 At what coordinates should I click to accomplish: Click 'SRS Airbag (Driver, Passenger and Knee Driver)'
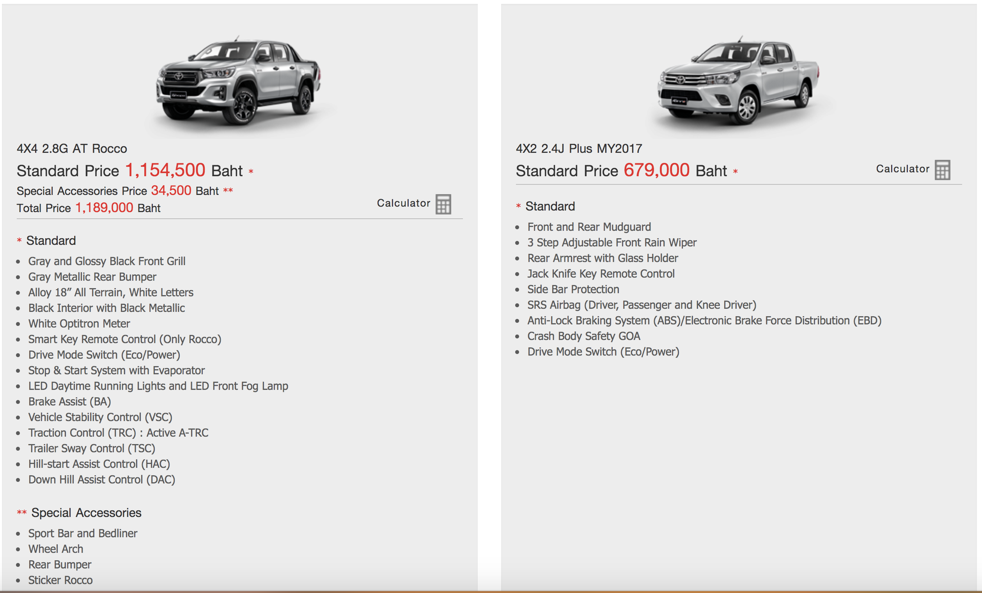tap(642, 305)
